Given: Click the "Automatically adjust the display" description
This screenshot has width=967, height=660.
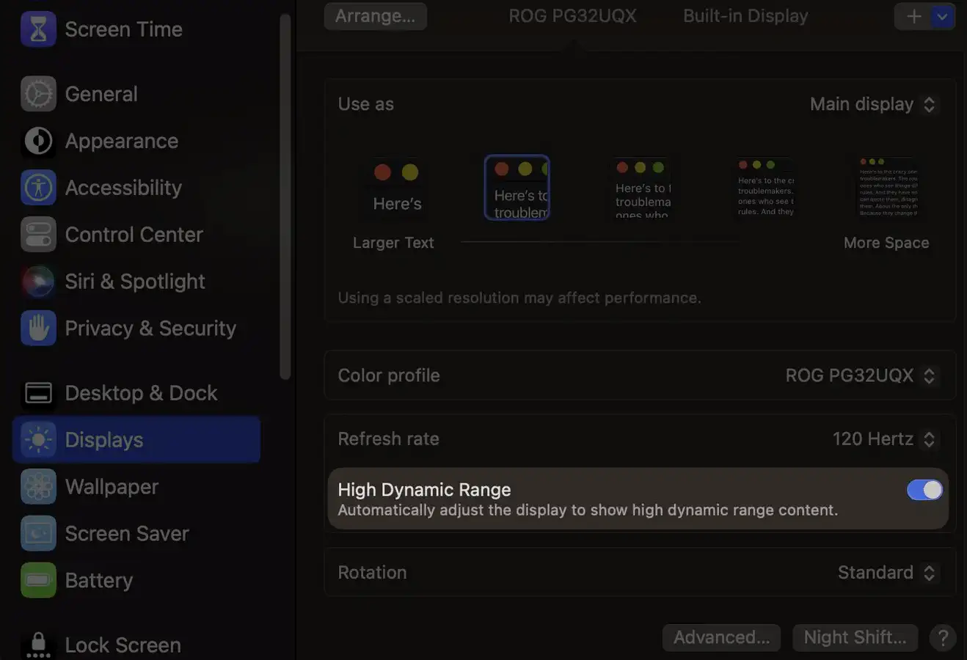Looking at the screenshot, I should point(588,510).
